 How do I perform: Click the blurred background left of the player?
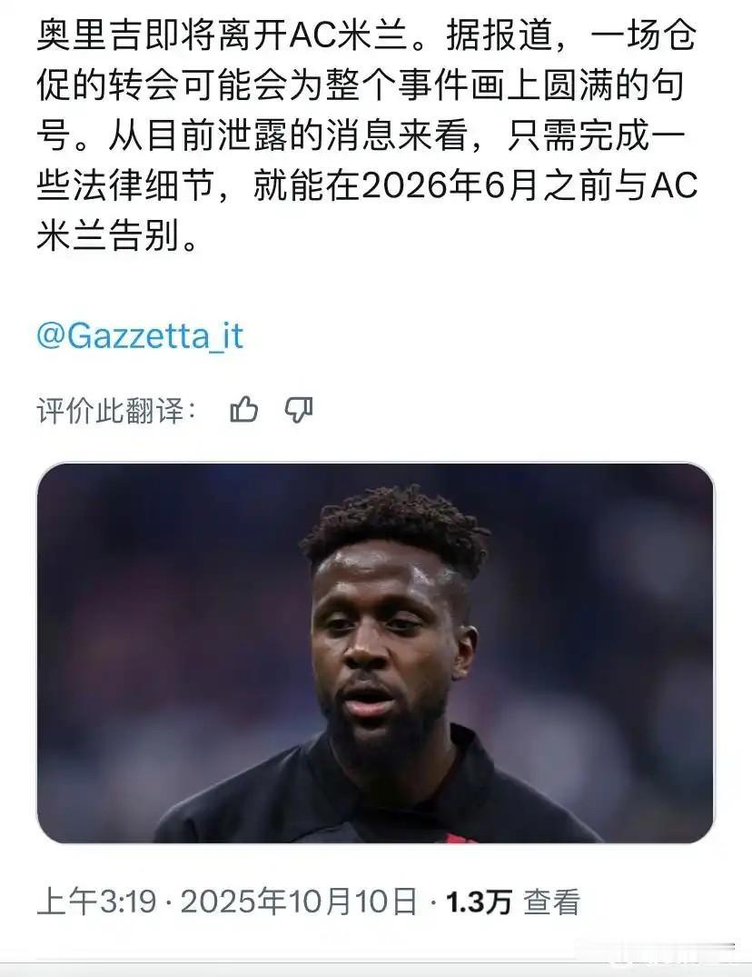coord(162,623)
